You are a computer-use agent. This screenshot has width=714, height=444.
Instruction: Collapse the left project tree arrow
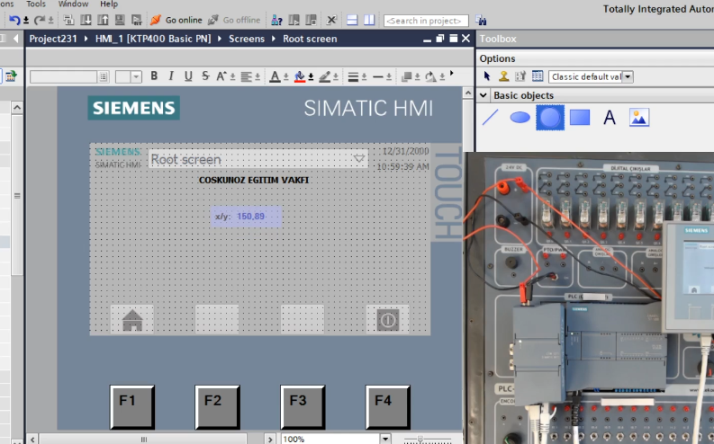pyautogui.click(x=16, y=39)
